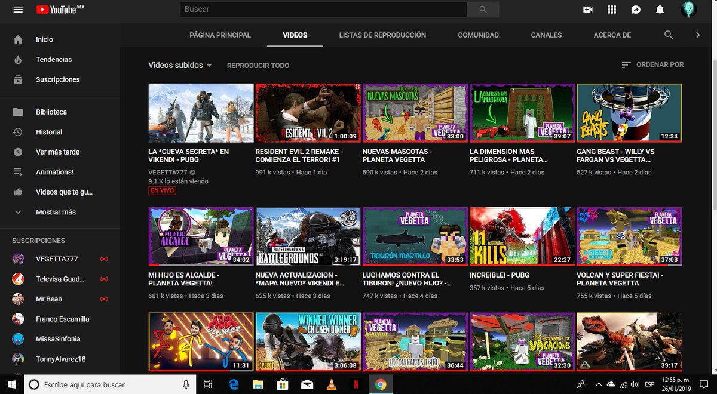Click ESP language indicator in tray
The height and width of the screenshot is (394, 717).
649,384
